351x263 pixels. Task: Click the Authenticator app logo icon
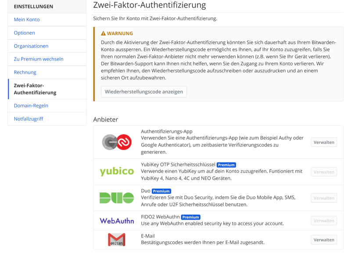click(x=117, y=142)
